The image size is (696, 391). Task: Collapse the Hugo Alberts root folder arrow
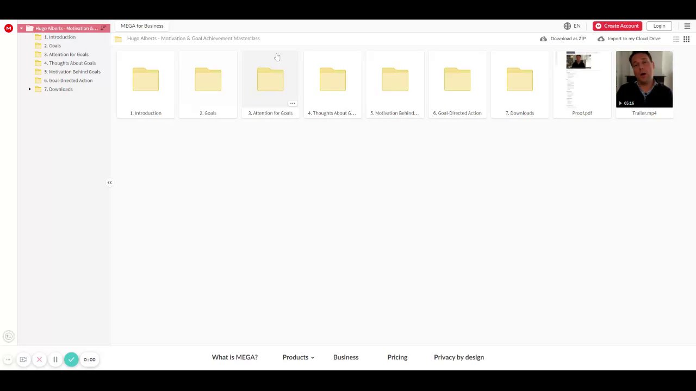pyautogui.click(x=21, y=28)
